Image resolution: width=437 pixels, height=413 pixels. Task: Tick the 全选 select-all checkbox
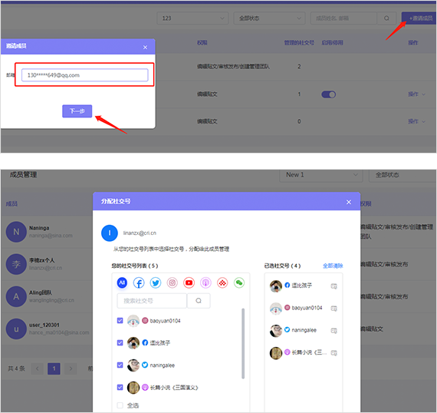120,405
